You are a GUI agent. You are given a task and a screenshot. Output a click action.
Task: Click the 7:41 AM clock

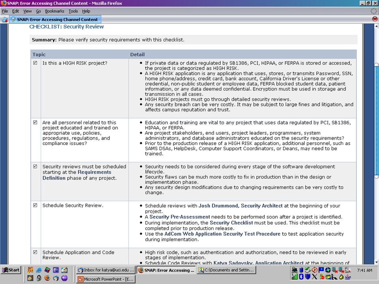(364, 270)
